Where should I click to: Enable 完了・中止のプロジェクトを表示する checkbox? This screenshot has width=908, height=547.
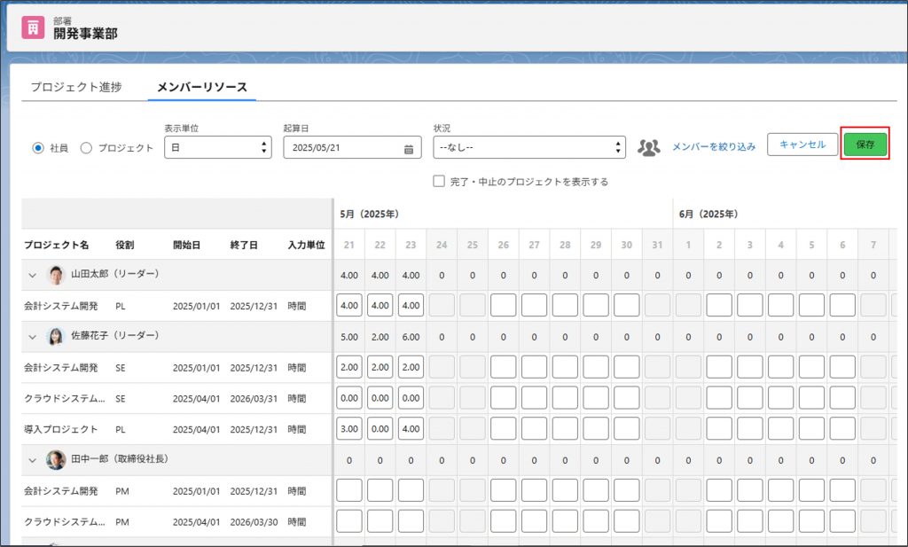coord(439,182)
